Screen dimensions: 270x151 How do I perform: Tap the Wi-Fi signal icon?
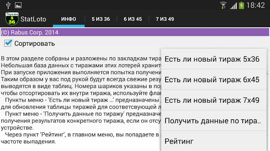(223, 5)
